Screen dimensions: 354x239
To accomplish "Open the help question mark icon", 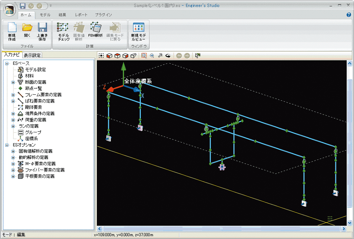I will (348, 15).
